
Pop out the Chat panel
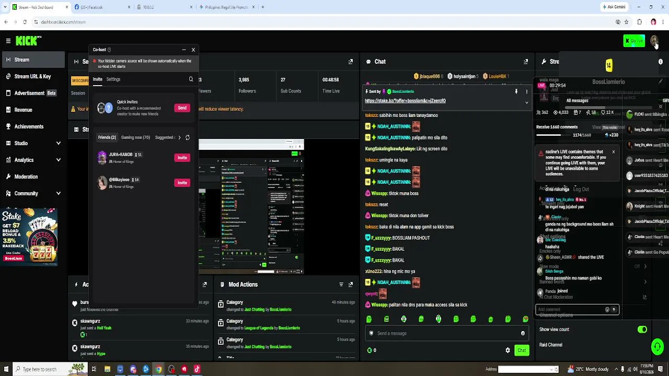click(526, 62)
